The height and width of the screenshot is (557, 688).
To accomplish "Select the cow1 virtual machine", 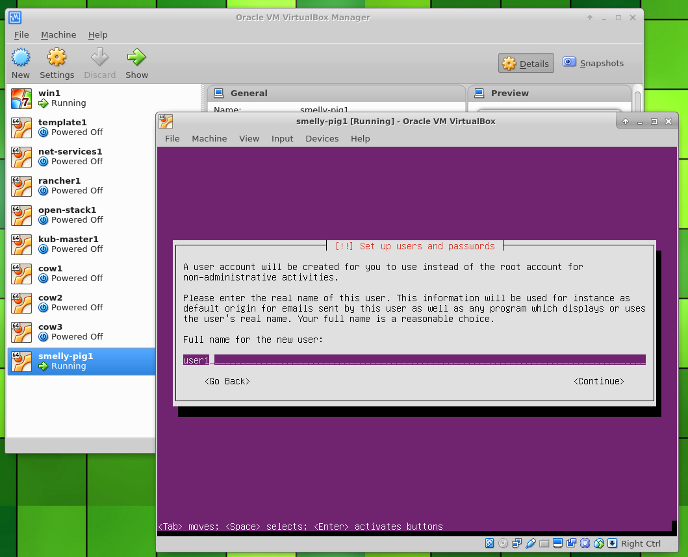I will pos(82,274).
